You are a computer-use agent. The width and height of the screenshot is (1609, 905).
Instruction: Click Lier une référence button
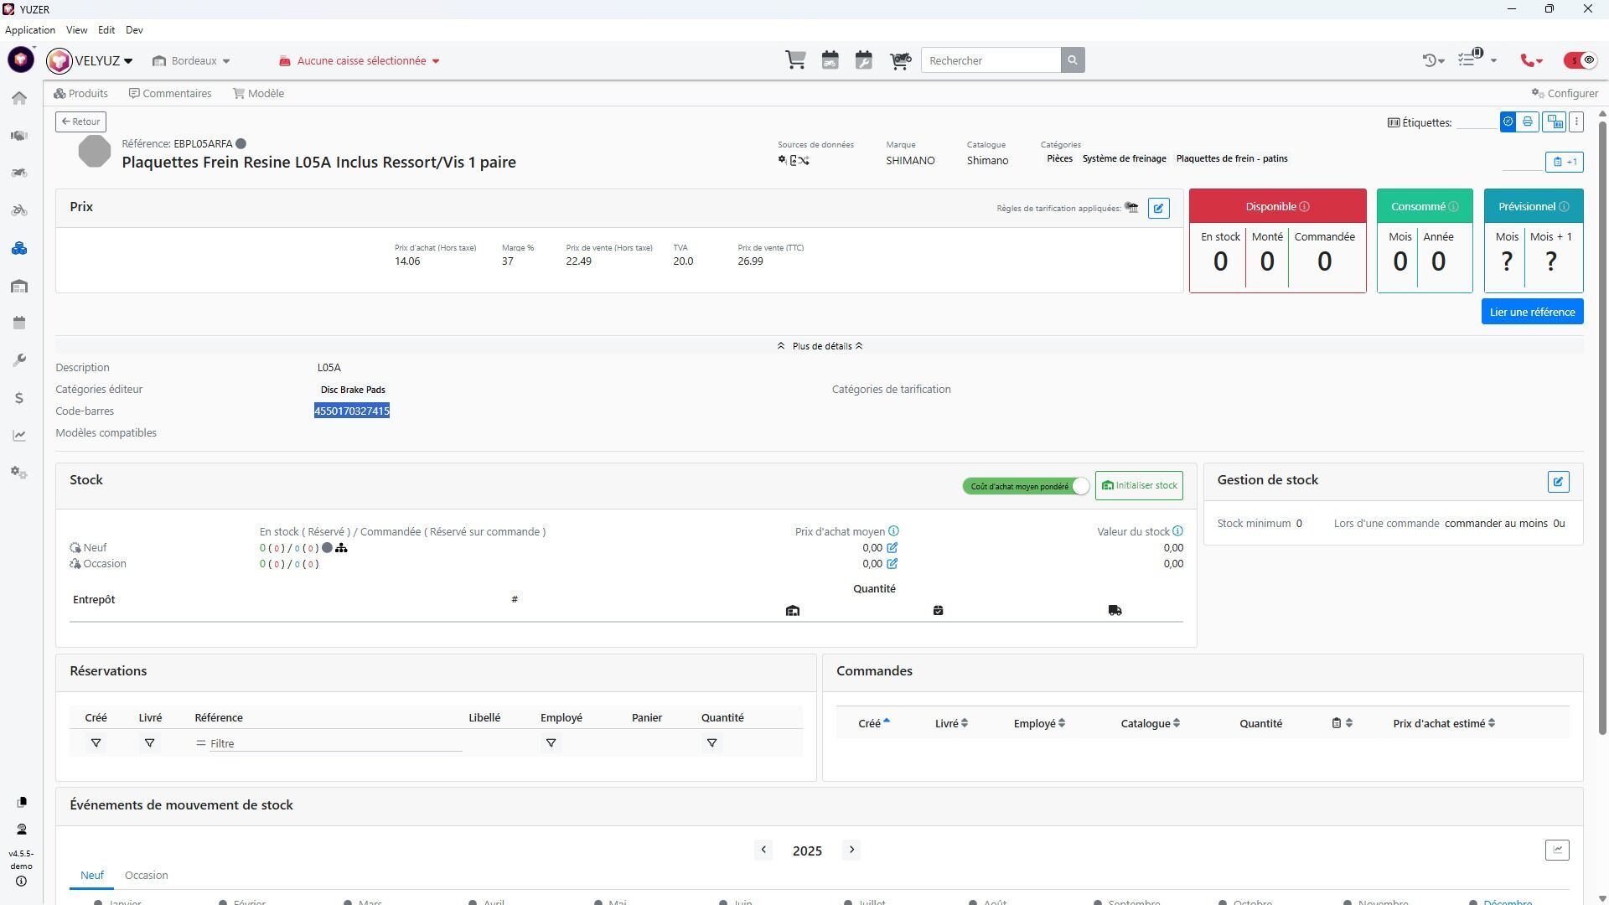(1531, 312)
